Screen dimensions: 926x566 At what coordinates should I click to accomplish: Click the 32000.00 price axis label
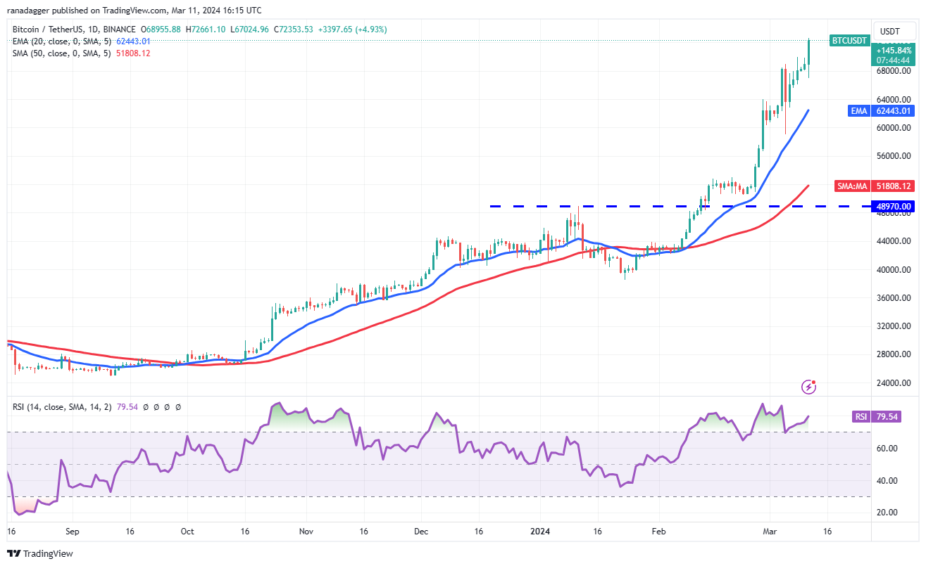[x=894, y=326]
